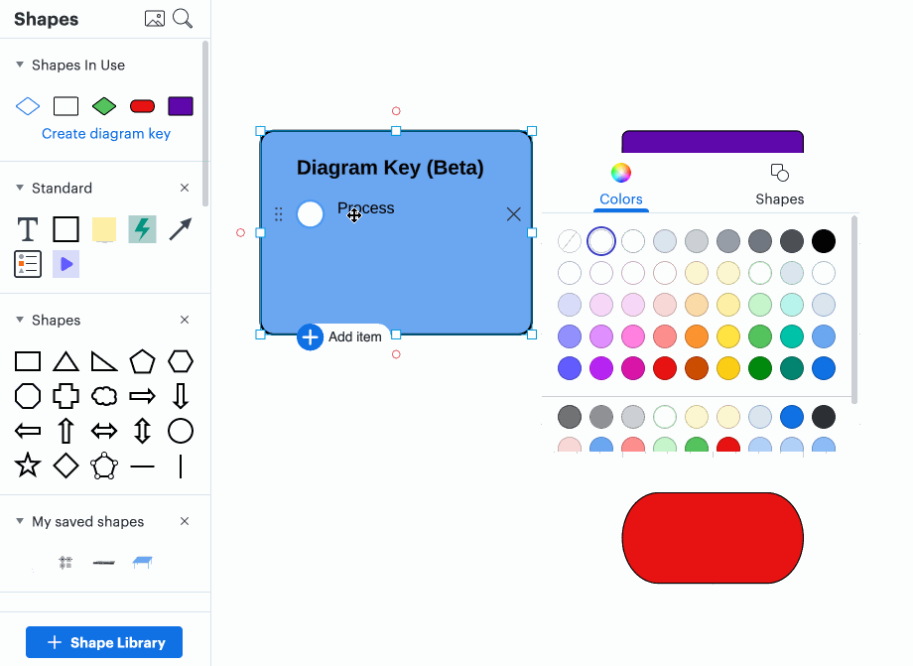Screen dimensions: 913x666
Task: Select the lightning dynamic shape
Action: [x=142, y=229]
